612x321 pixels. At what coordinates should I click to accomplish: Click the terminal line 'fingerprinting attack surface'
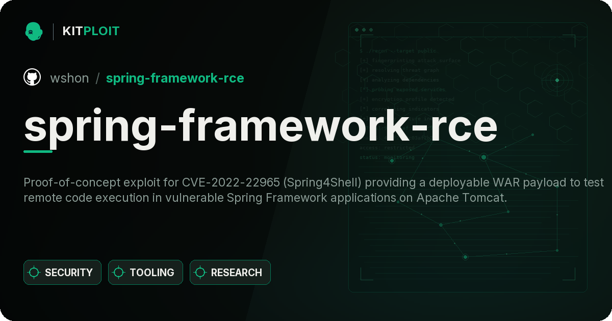410,61
